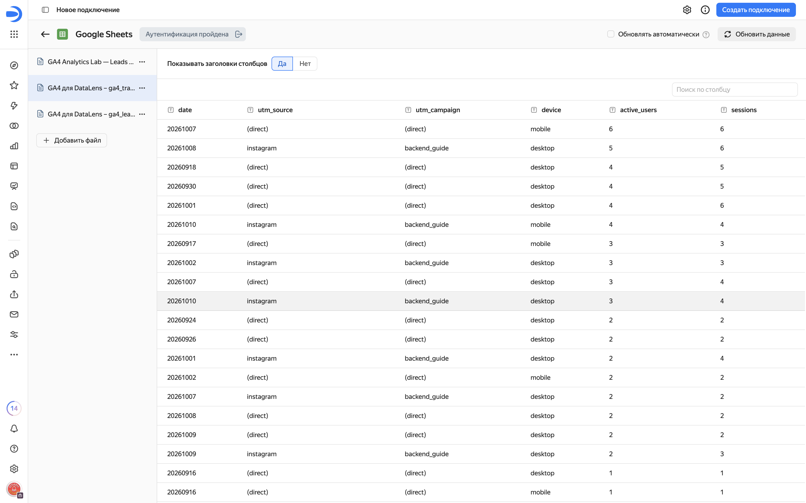Open the help question mark icon in sidebar
806x503 pixels.
(x=14, y=448)
